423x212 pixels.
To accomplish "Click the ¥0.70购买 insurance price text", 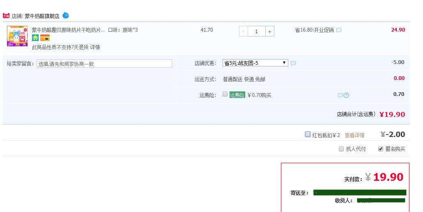I will pos(259,95).
